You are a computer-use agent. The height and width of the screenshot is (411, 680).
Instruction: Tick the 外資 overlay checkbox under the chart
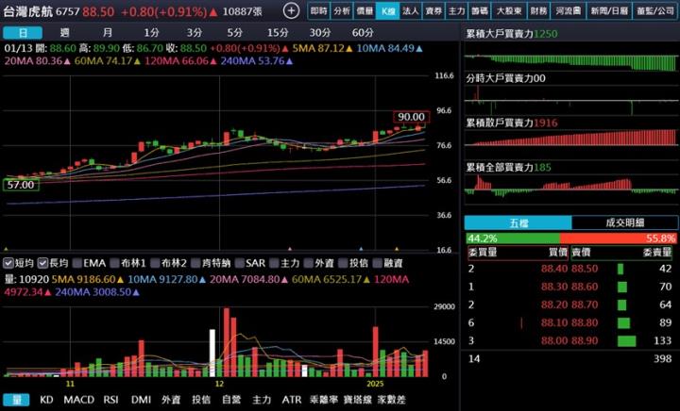point(309,263)
